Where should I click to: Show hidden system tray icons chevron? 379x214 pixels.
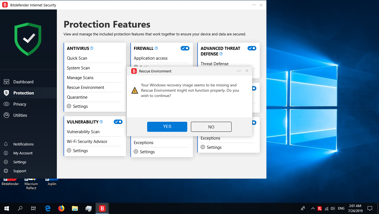[313, 208]
